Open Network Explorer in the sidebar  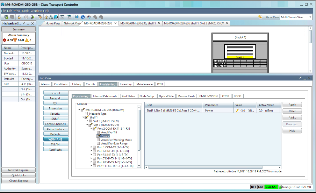pyautogui.click(x=19, y=170)
